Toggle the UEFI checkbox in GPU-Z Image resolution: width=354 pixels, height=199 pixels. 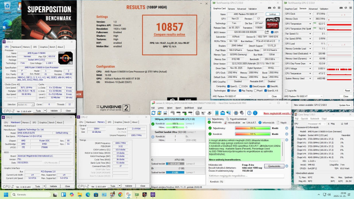(x=272, y=32)
